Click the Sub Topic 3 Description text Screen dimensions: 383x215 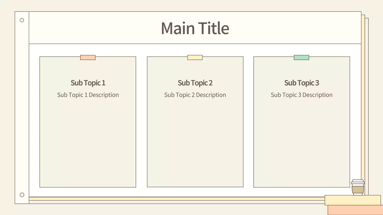[x=301, y=95]
